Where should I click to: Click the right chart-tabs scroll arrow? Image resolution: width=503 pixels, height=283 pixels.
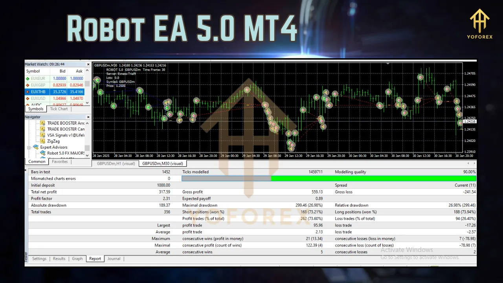tap(474, 163)
